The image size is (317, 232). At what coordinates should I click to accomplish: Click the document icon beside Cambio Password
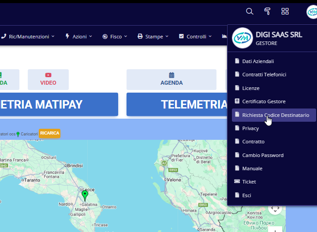(237, 155)
